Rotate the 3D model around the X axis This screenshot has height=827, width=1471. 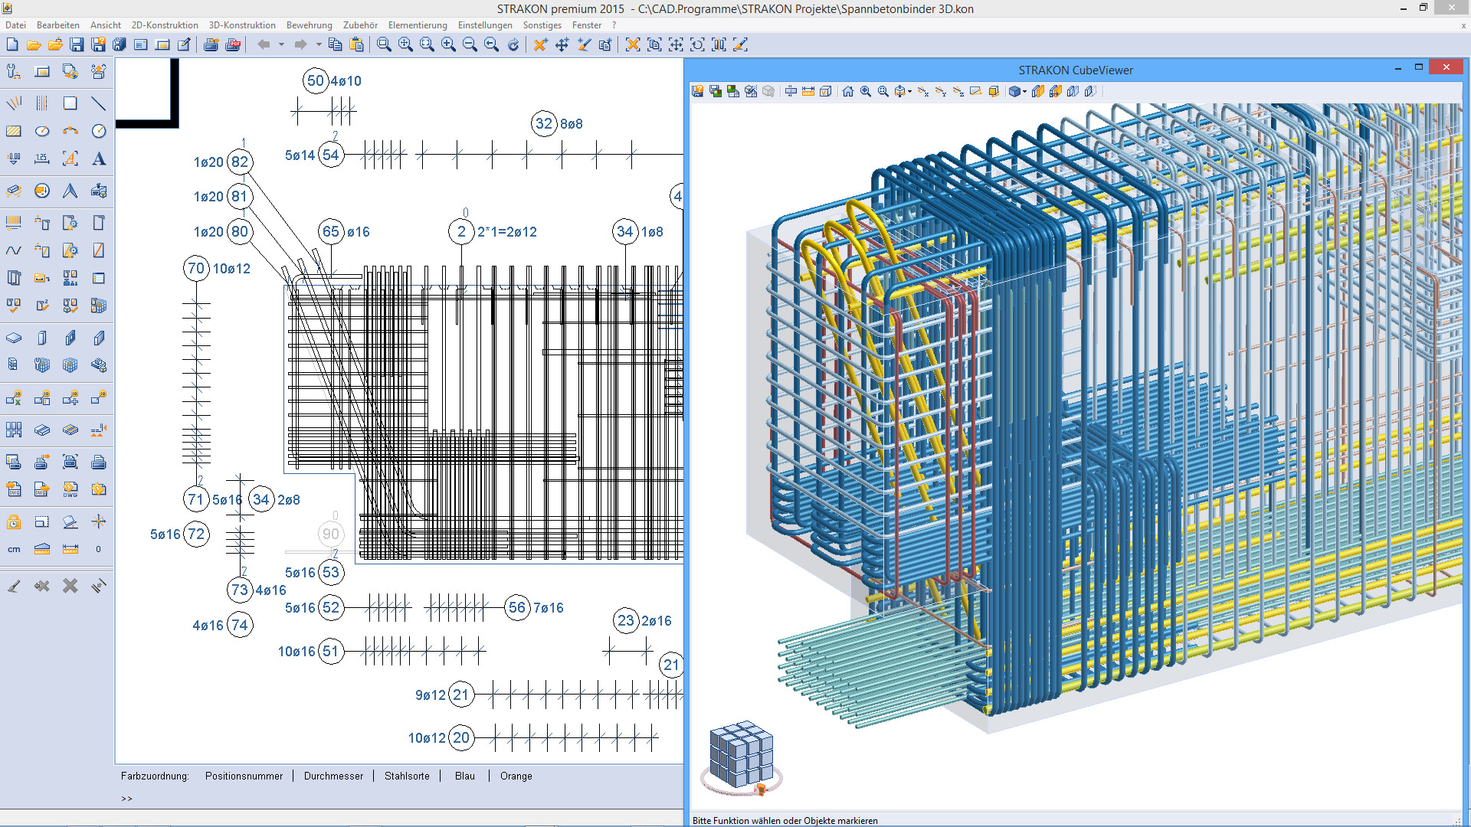point(923,91)
